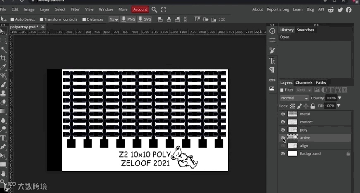Click the Account button
The image size is (360, 193).
pyautogui.click(x=140, y=9)
